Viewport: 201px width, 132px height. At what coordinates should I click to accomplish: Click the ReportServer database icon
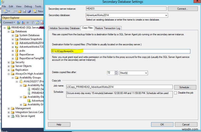click(17, 55)
